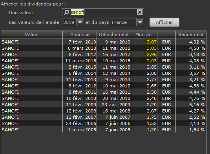Click the Afficher button
The width and height of the screenshot is (210, 154).
(164, 22)
